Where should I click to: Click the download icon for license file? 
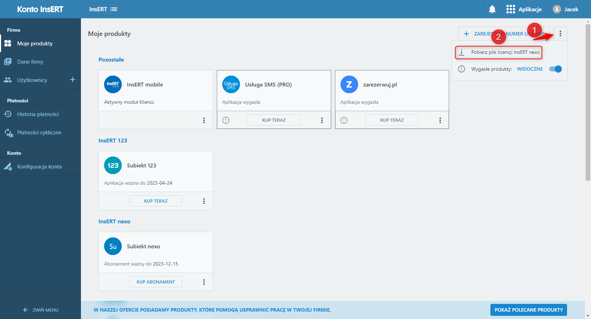coord(462,52)
